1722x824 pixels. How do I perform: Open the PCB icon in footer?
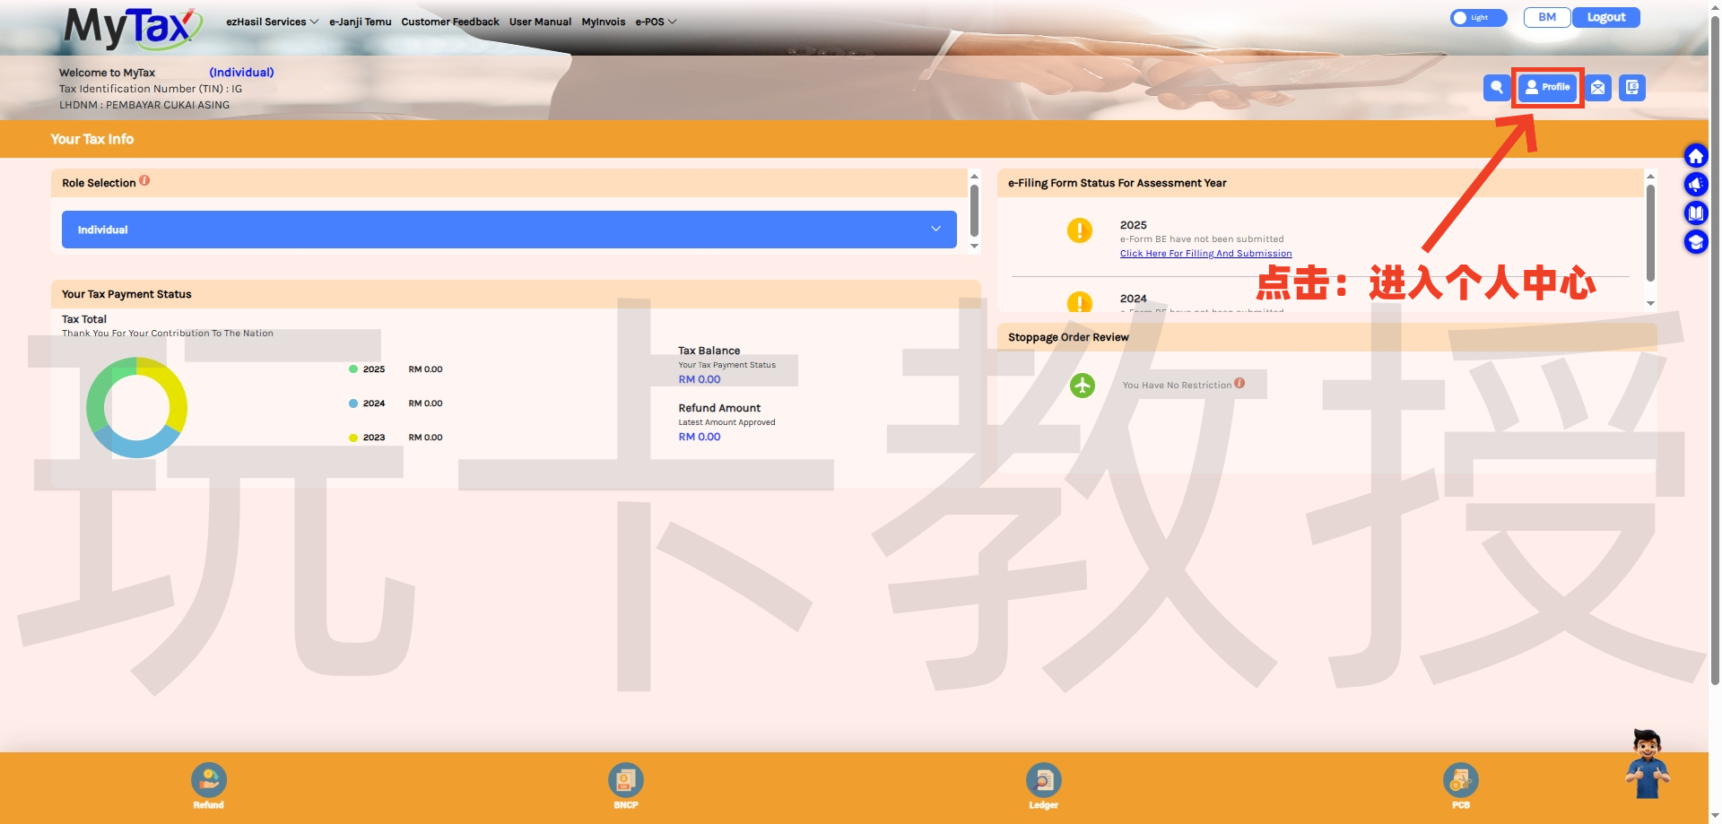(1461, 781)
